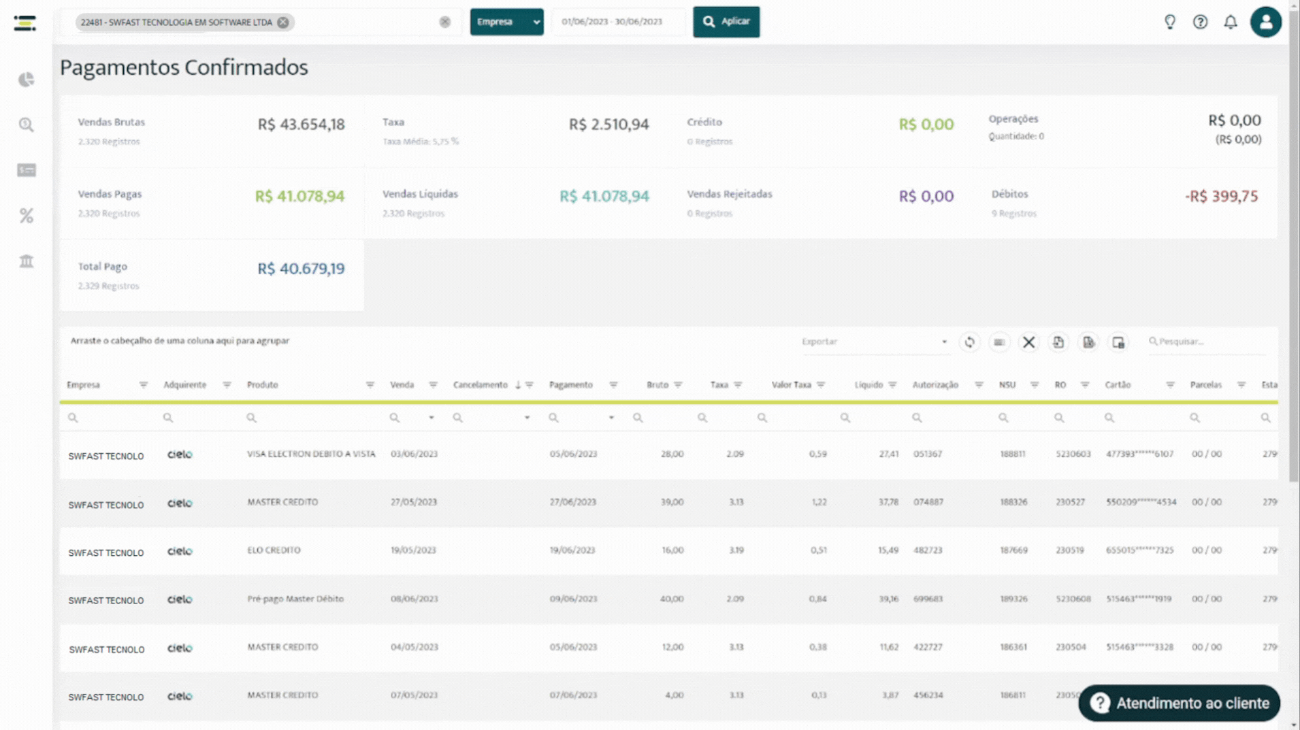1300x730 pixels.
Task: Click authorization 074887 cell
Action: pyautogui.click(x=928, y=502)
